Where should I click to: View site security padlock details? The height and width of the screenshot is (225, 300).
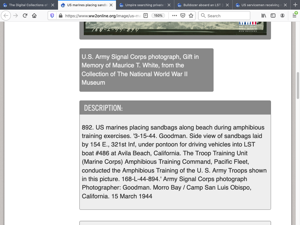(60, 16)
